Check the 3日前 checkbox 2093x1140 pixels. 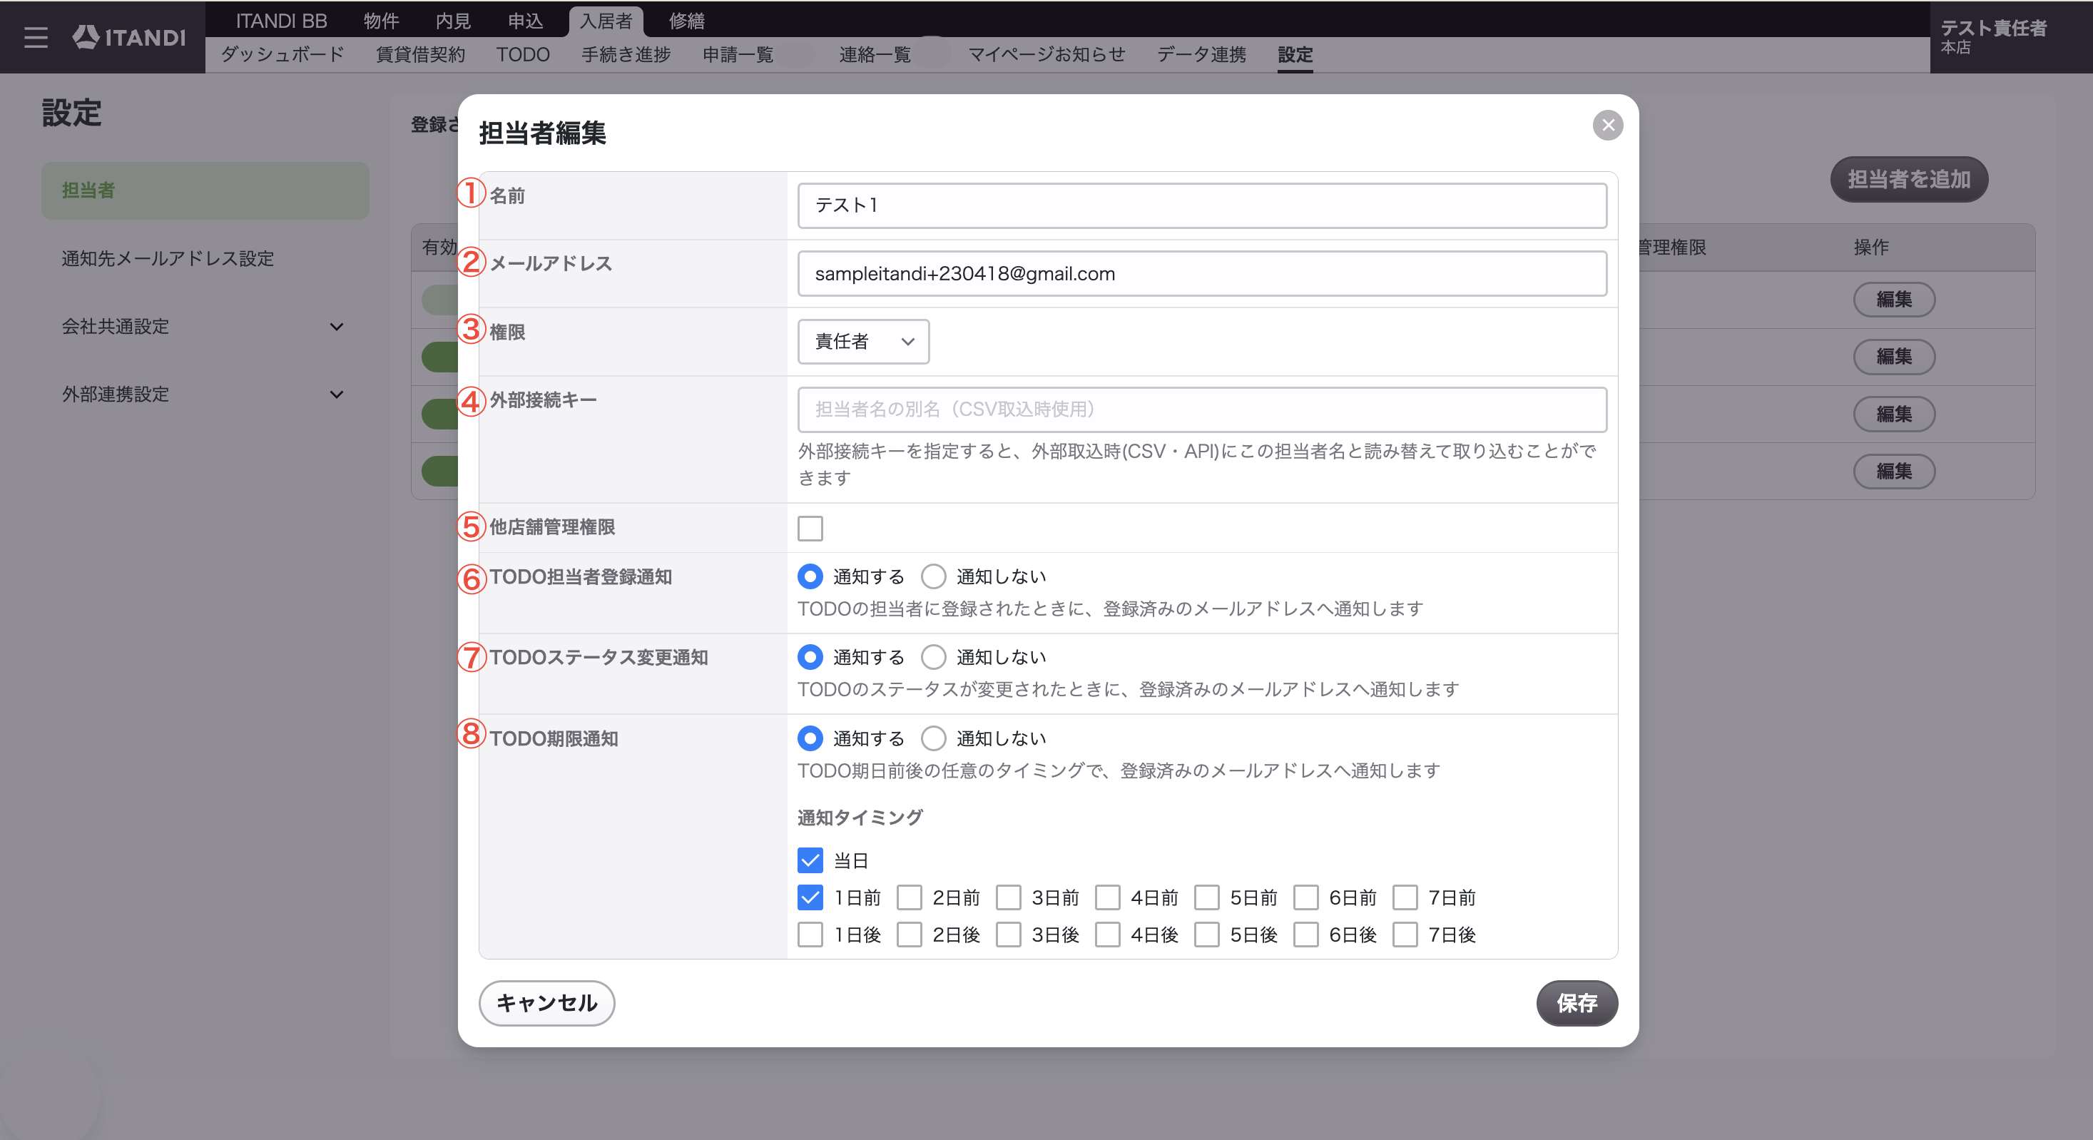point(1008,898)
